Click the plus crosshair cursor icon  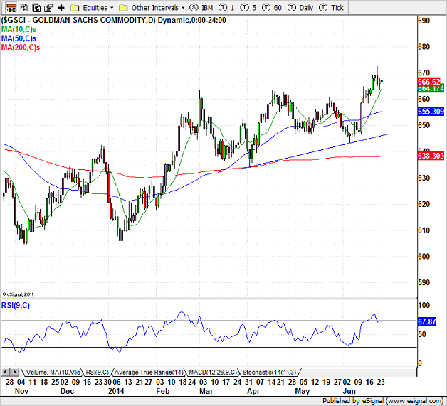(x=61, y=8)
